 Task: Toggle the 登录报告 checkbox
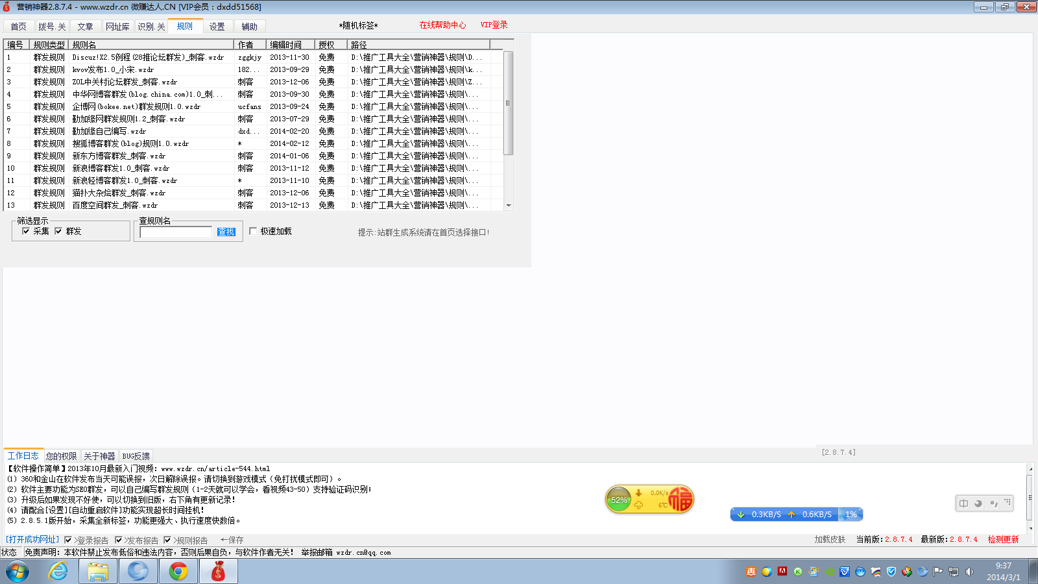[68, 540]
